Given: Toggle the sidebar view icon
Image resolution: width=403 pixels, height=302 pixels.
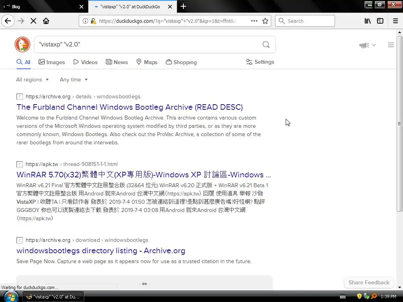Looking at the screenshot, I should point(380,21).
